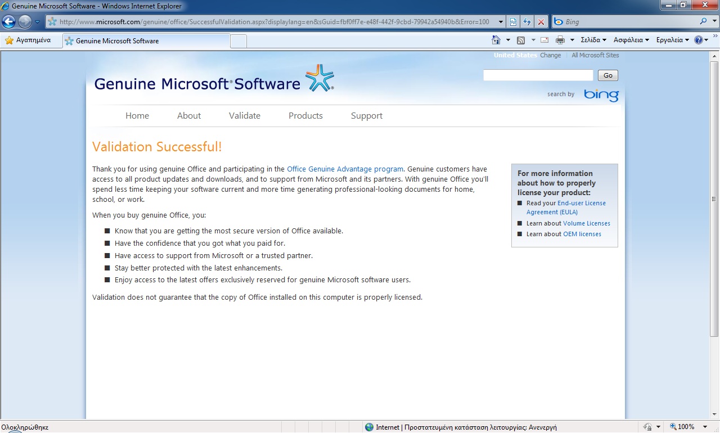
Task: Open the OEM licenses link
Action: 582,234
